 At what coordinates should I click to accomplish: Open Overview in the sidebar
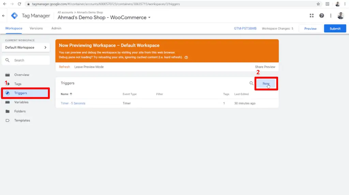point(22,75)
